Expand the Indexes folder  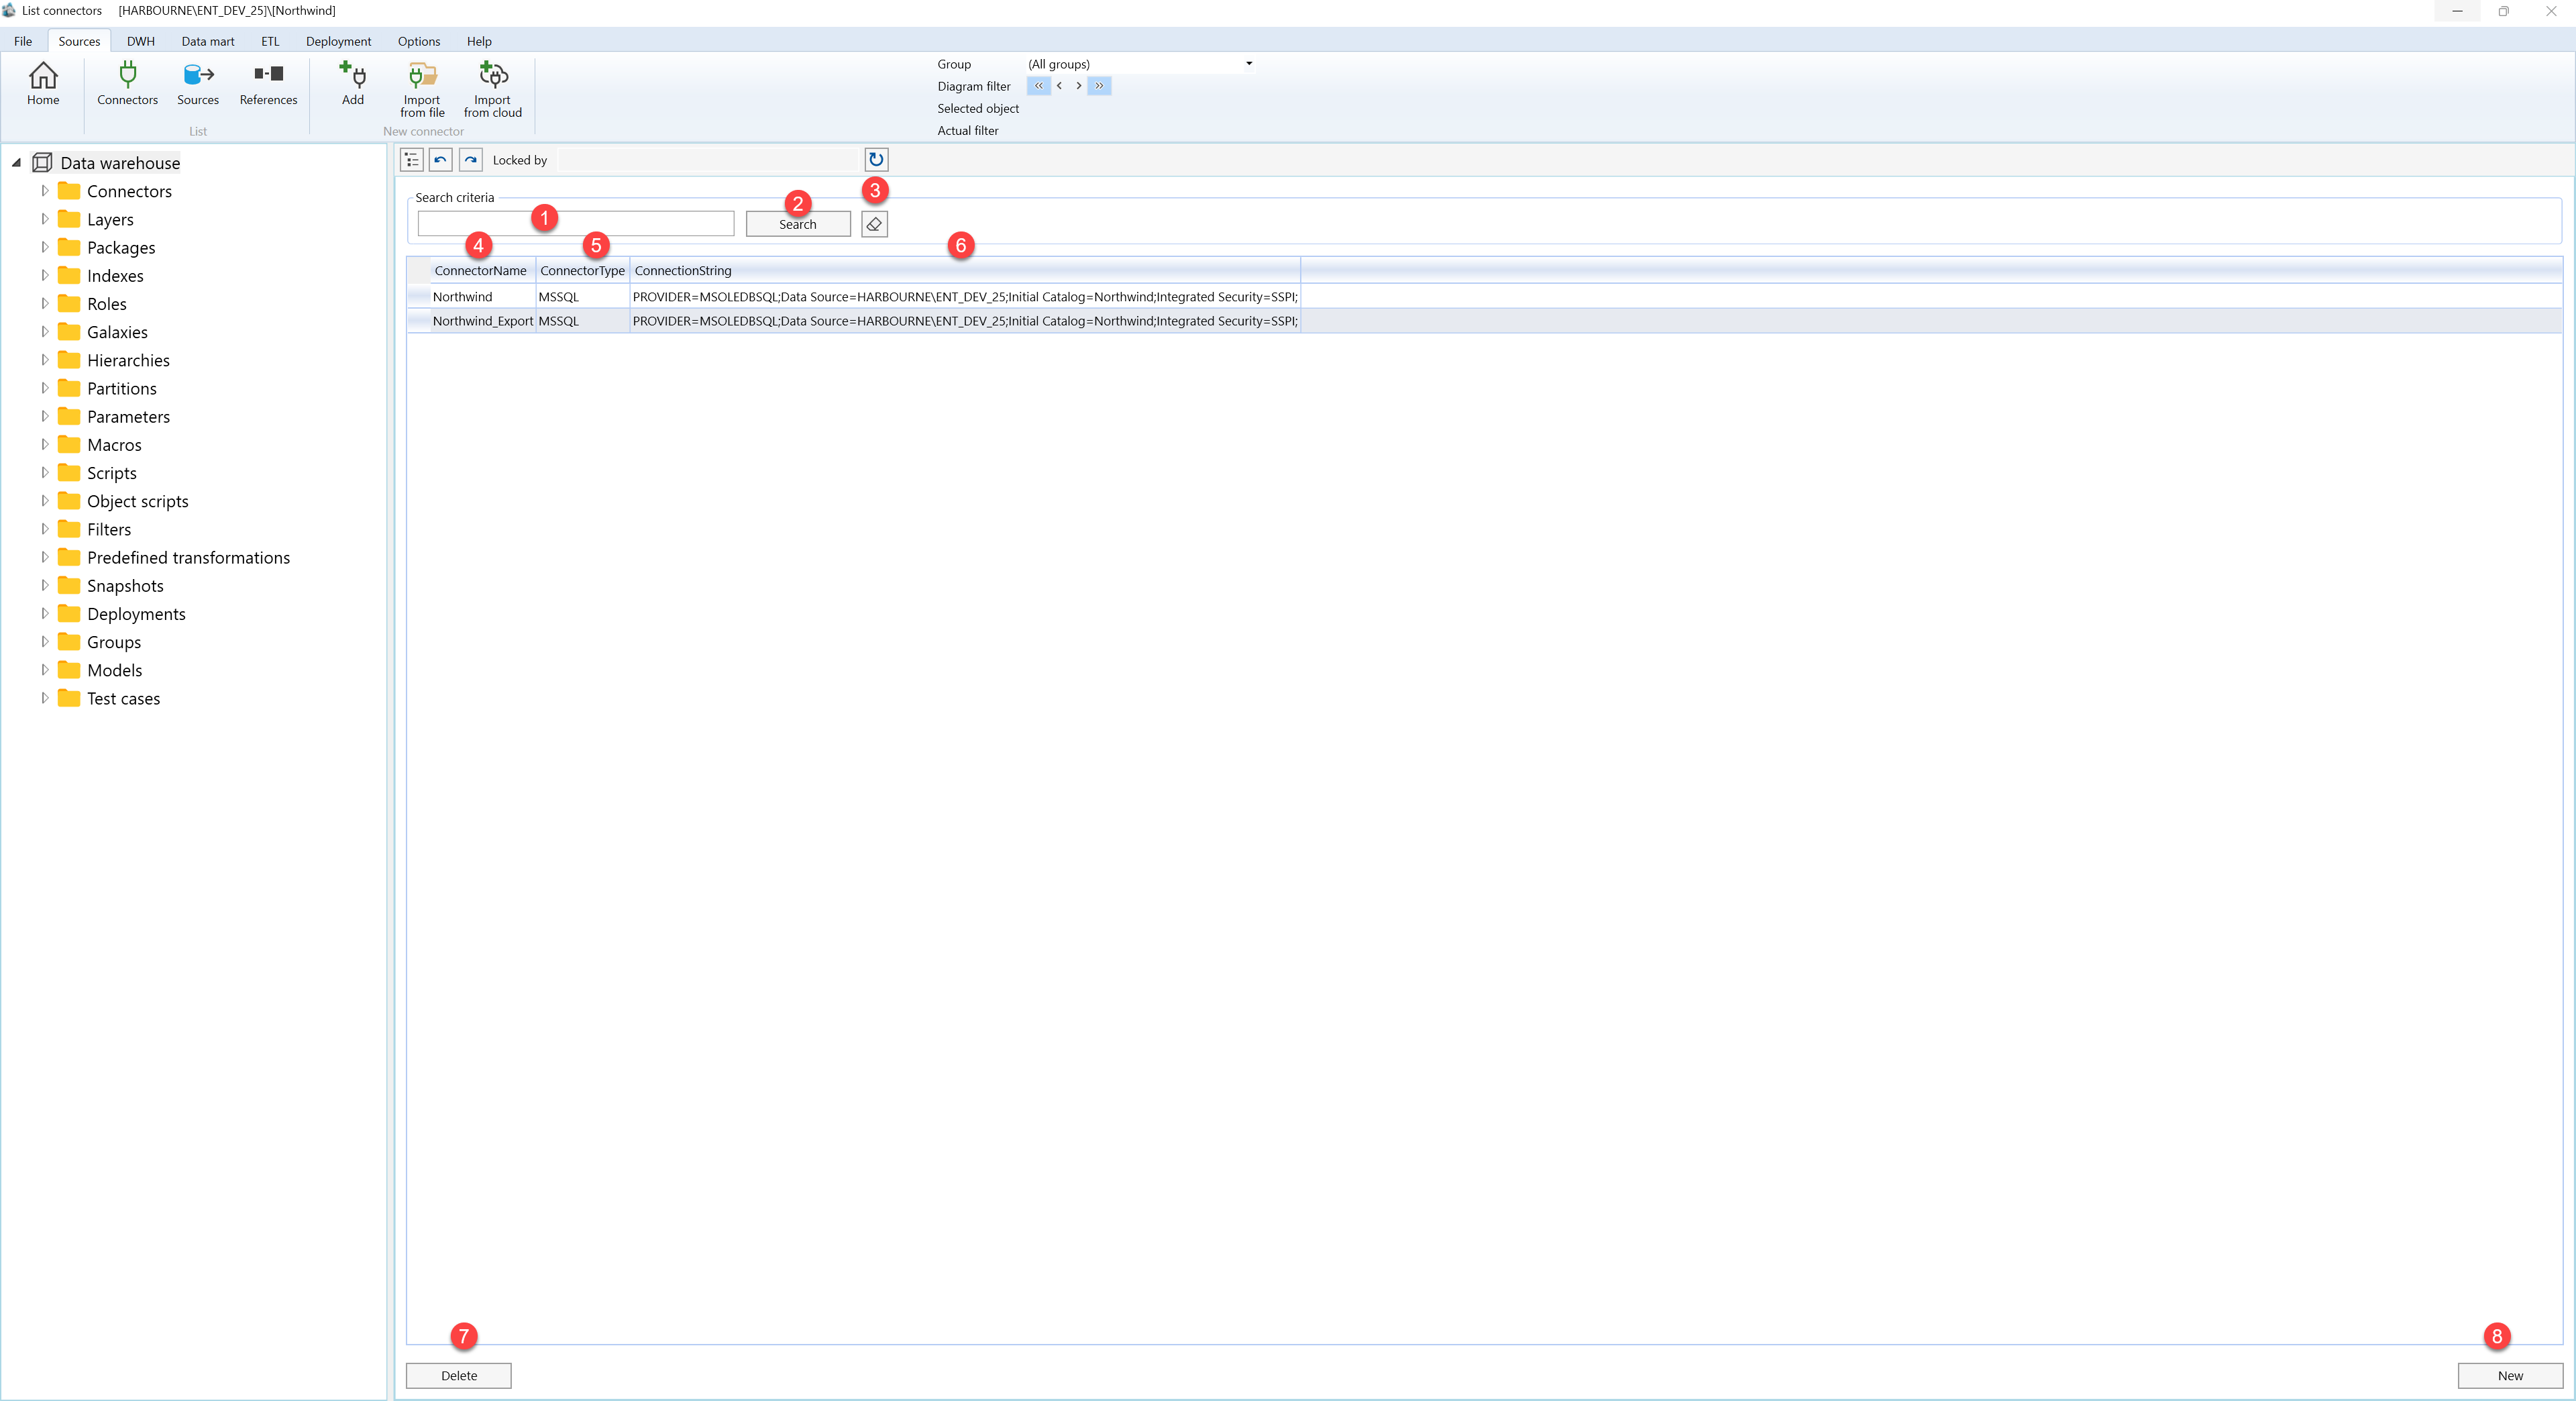44,274
